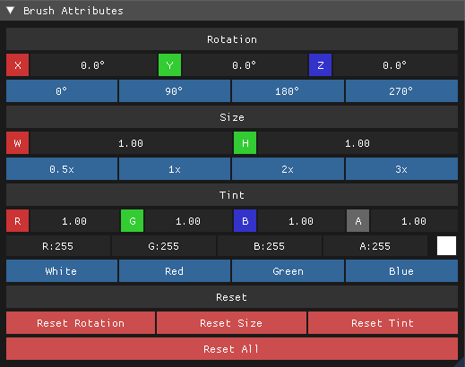Apply the Green tint preset
Screen dimensions: 465x367
click(288, 271)
